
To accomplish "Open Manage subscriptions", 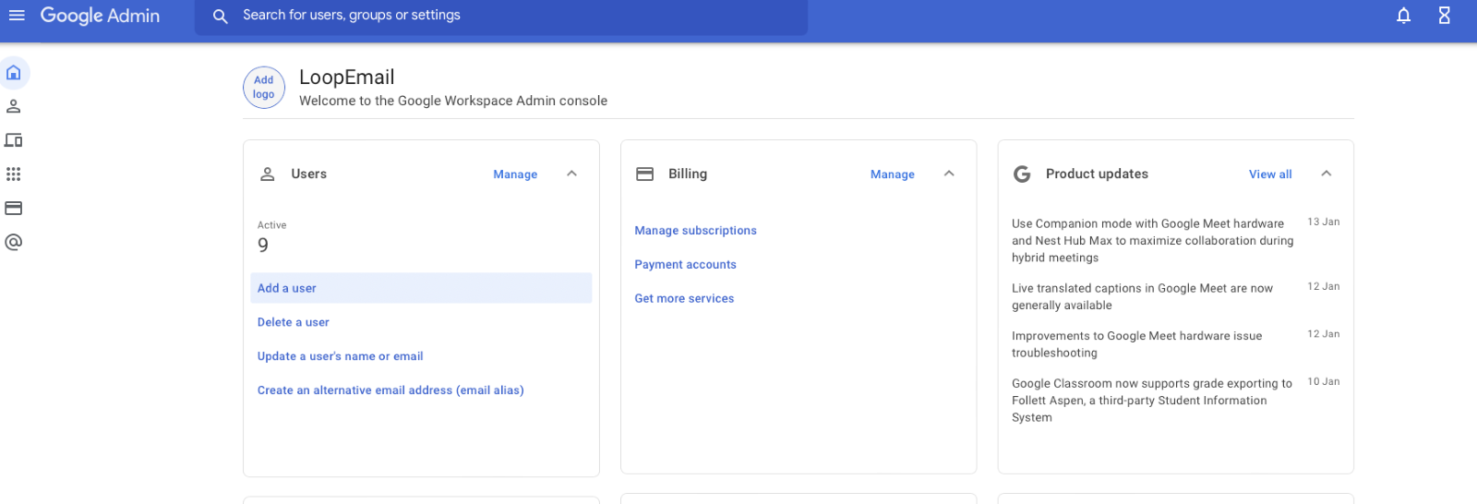I will click(695, 231).
